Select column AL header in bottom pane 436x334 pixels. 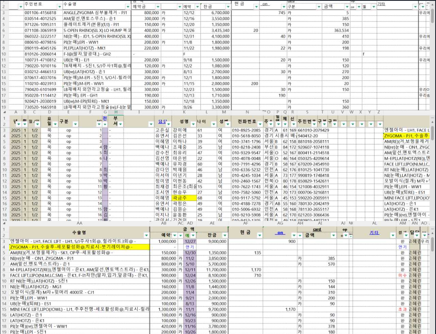coord(374,223)
